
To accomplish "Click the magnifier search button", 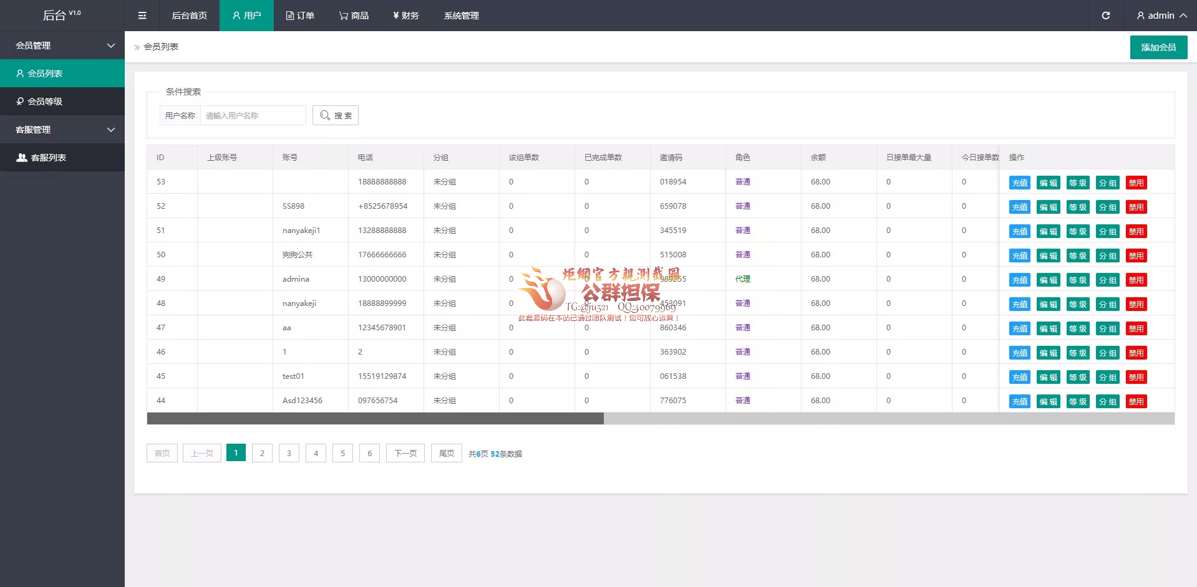I will pyautogui.click(x=336, y=115).
